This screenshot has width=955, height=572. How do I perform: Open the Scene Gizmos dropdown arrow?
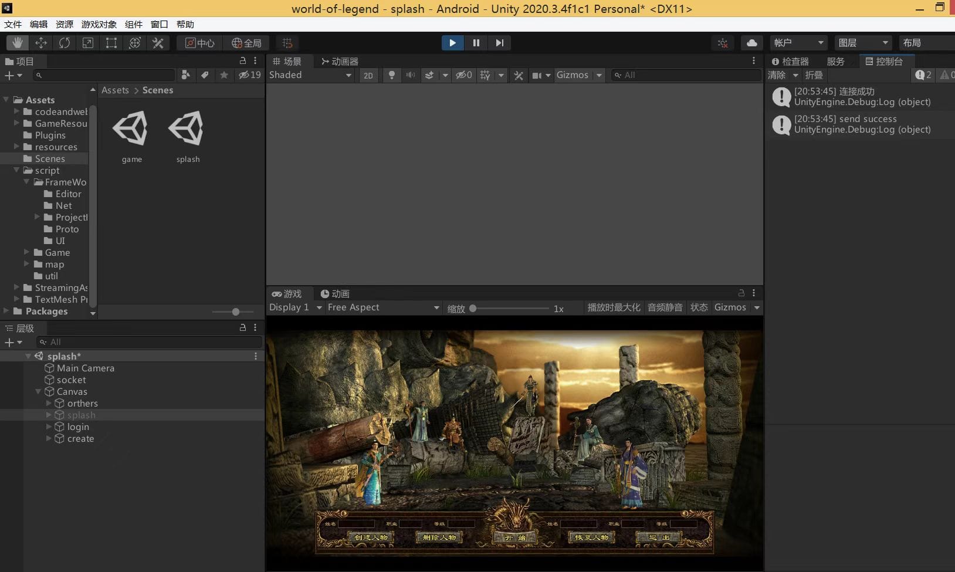coord(599,75)
